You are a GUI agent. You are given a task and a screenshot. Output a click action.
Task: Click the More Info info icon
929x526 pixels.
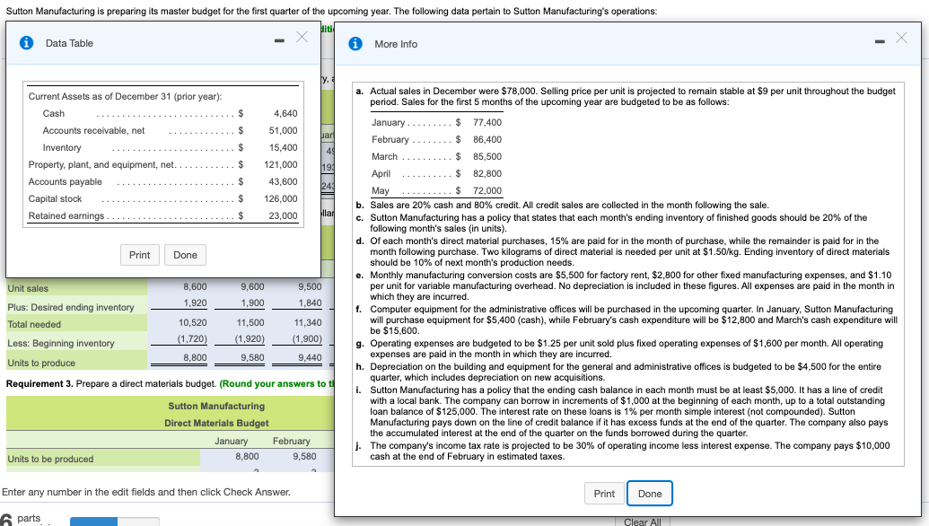tap(355, 44)
